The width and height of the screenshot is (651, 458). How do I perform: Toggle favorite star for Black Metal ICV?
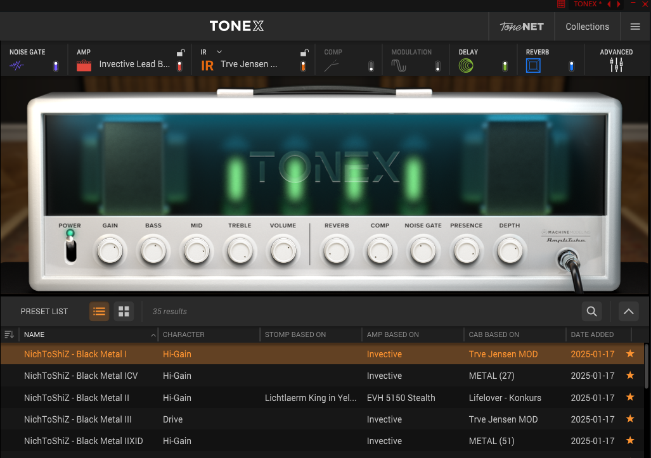click(630, 376)
